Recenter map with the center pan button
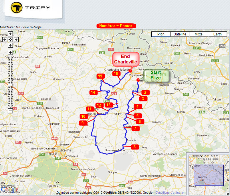This screenshot has width=230, height=196. coord(10,39)
